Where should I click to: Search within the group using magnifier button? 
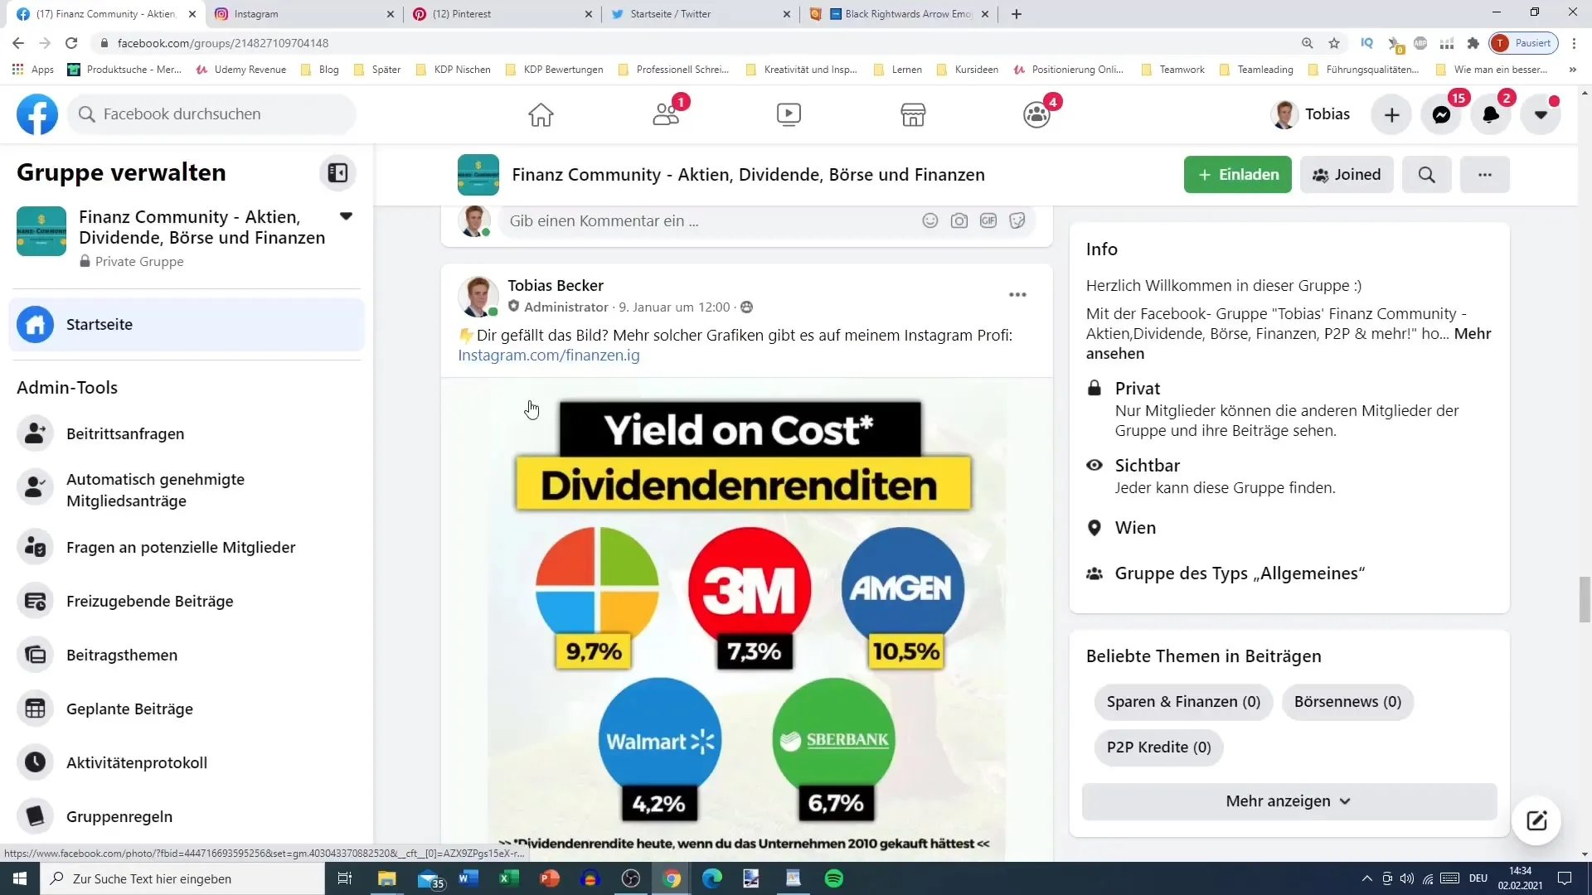(x=1426, y=175)
